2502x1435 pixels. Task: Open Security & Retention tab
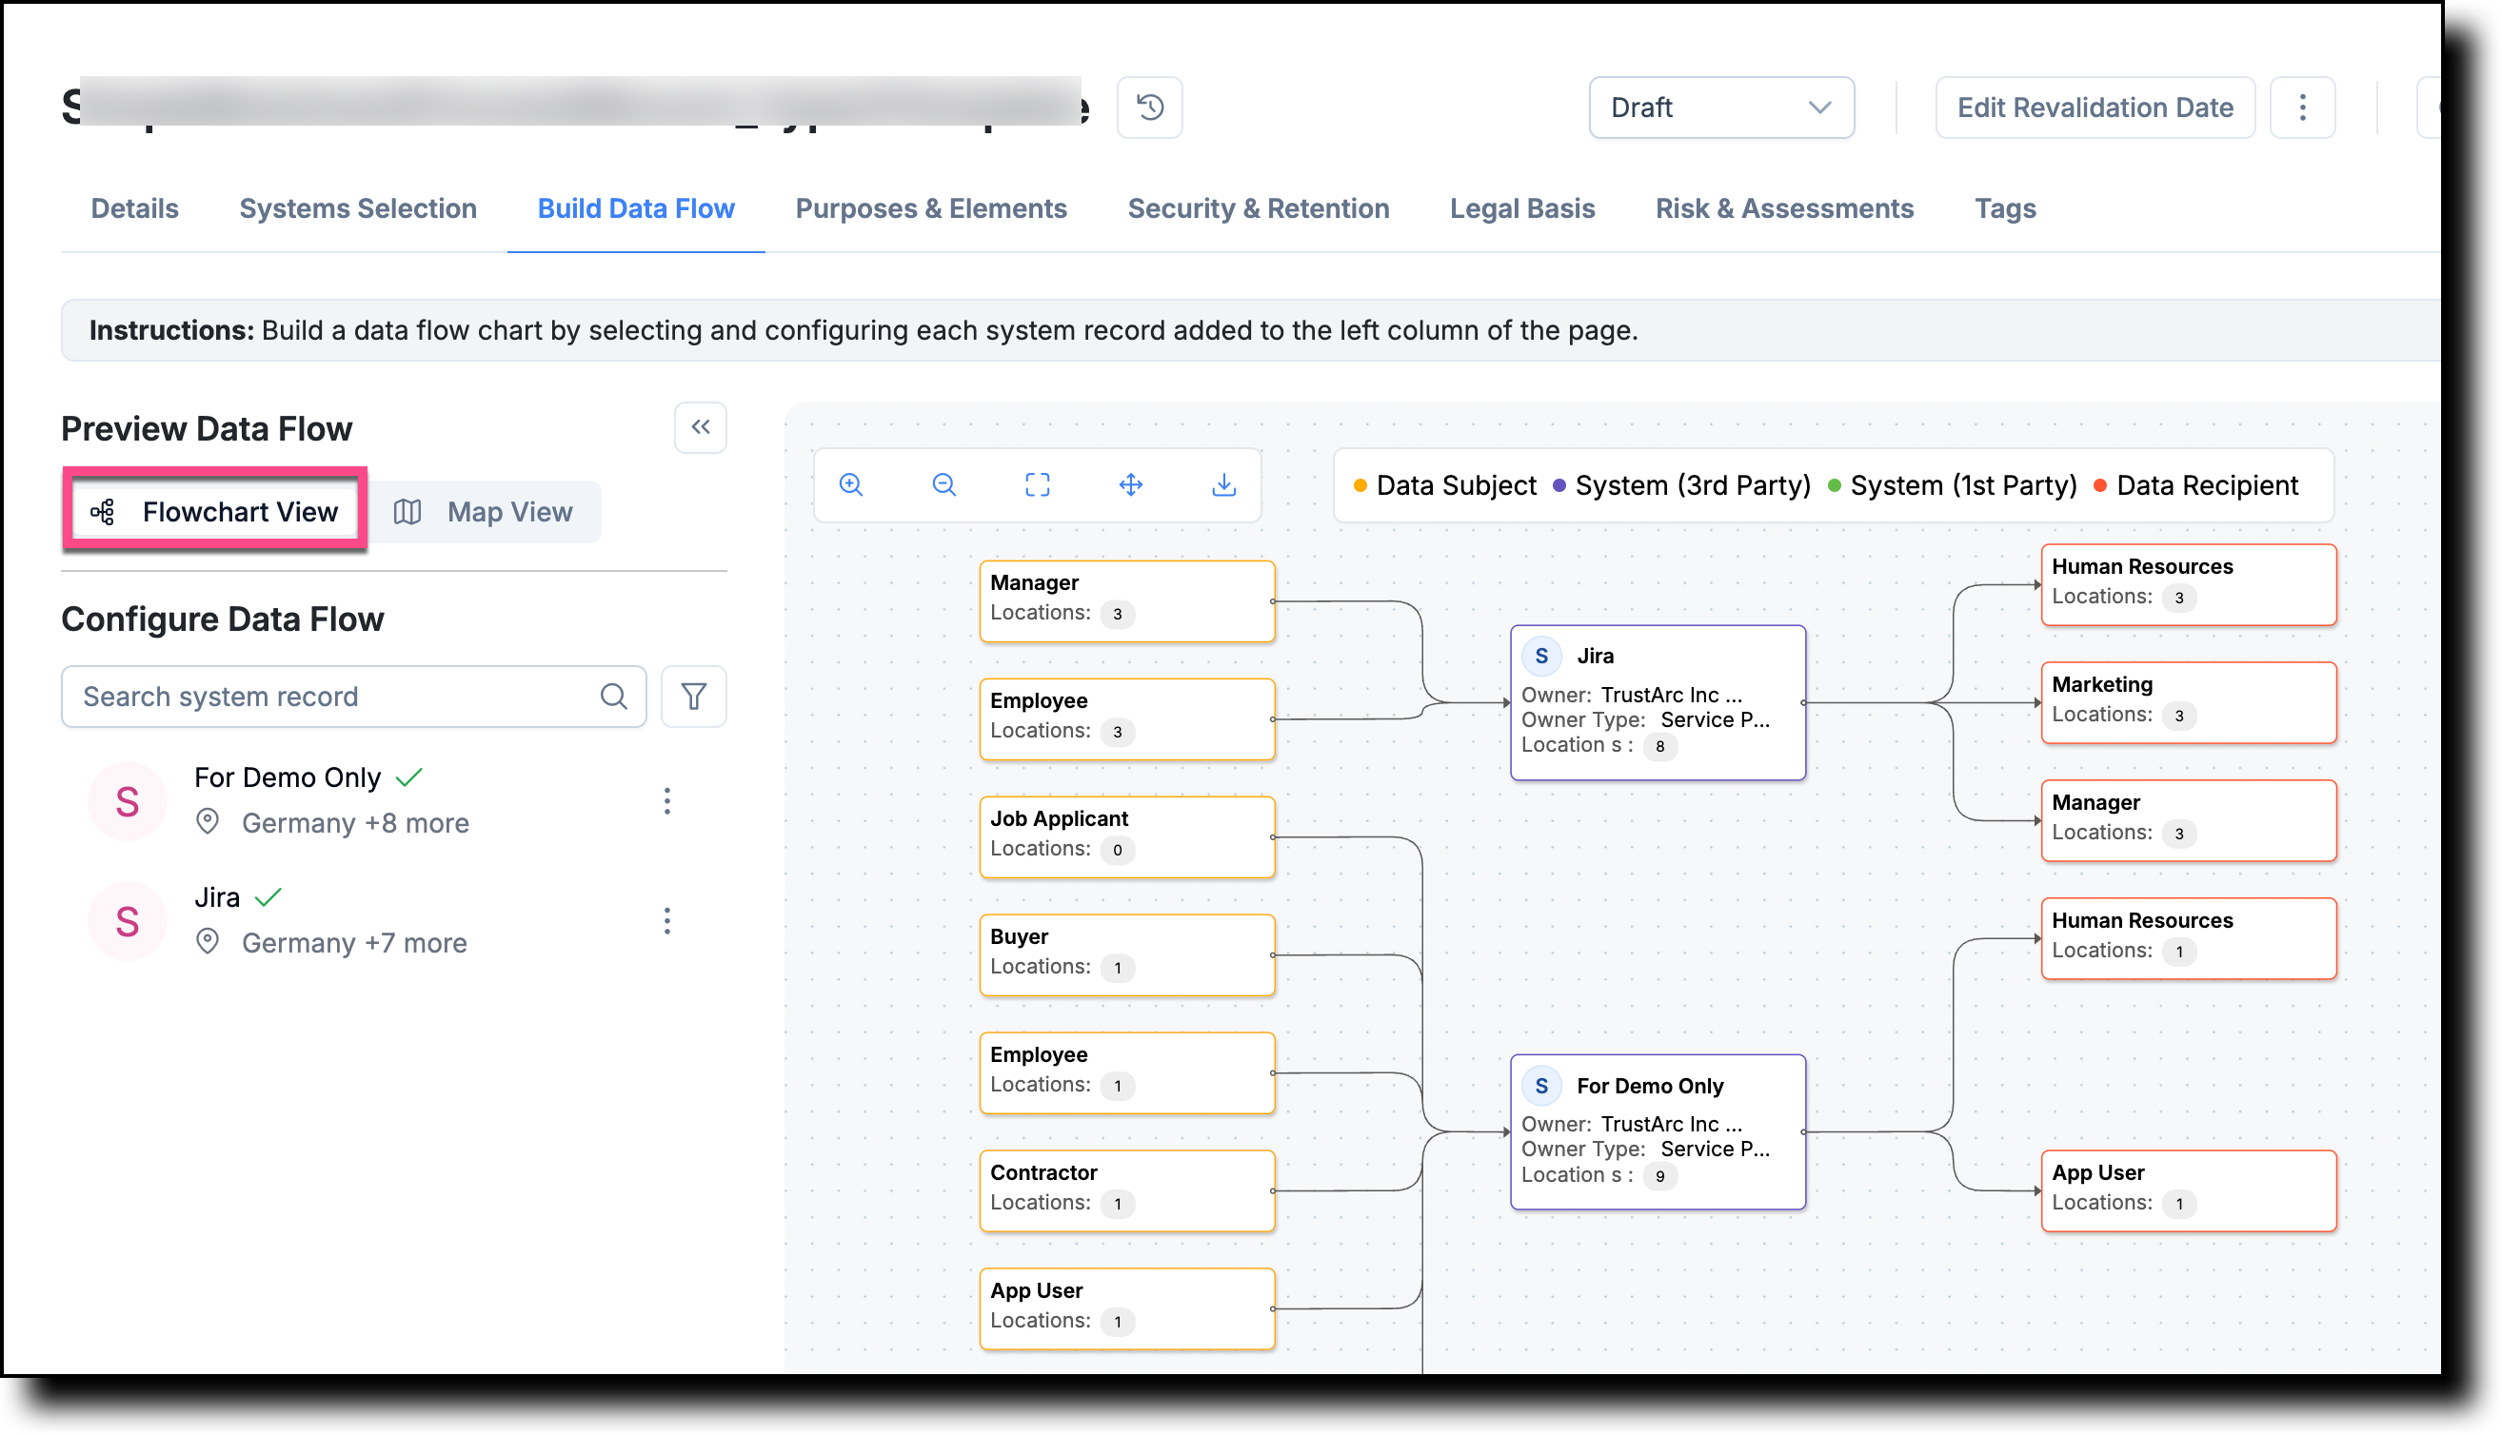1258,208
